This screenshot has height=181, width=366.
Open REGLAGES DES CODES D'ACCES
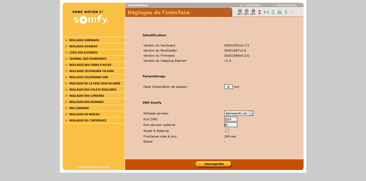click(94, 65)
